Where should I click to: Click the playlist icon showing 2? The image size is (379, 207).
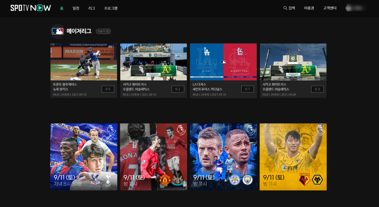(x=178, y=89)
